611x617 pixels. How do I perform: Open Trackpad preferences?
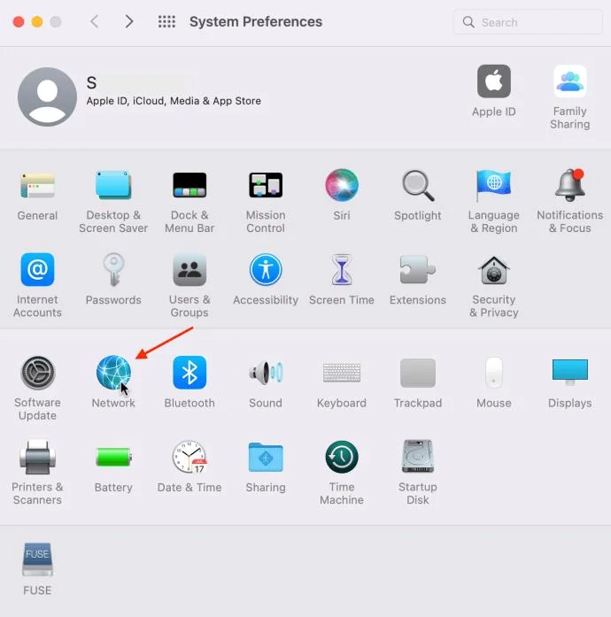(418, 373)
